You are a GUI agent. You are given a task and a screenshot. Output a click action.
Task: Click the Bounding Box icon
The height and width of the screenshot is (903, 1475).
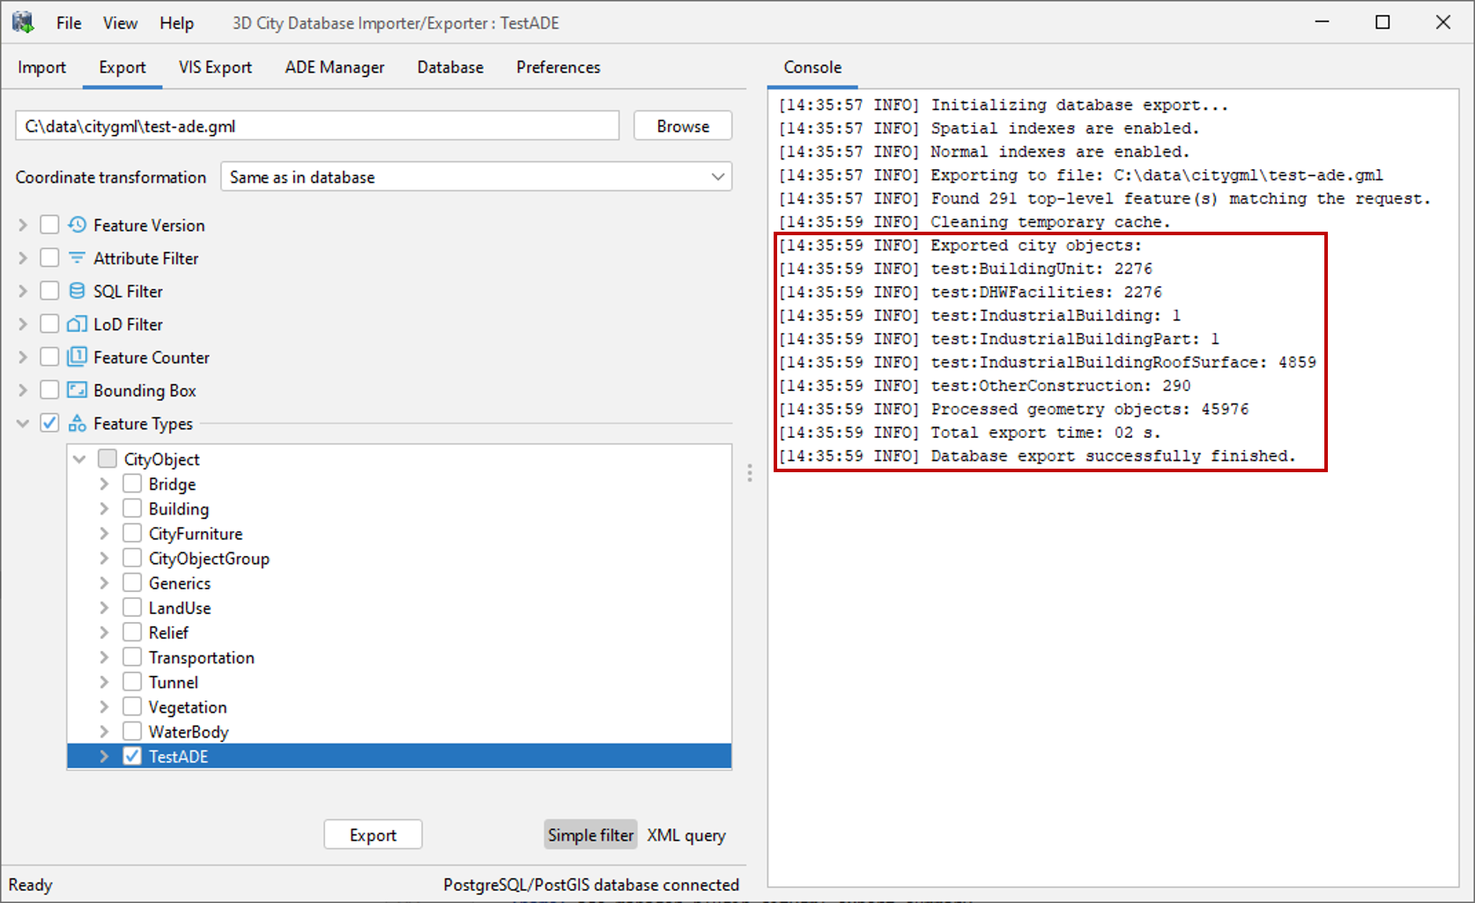[x=78, y=390]
